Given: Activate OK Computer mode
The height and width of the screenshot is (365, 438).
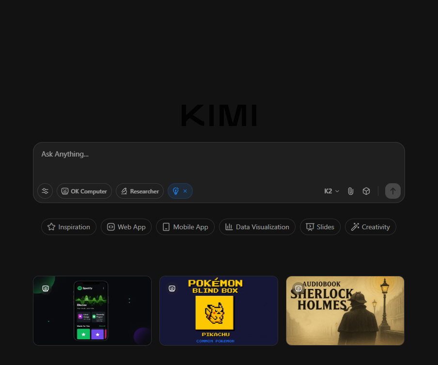Looking at the screenshot, I should [x=84, y=191].
